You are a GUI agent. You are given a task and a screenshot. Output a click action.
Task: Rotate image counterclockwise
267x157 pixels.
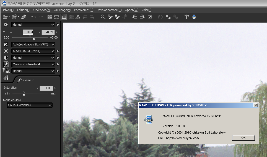pos(135,17)
